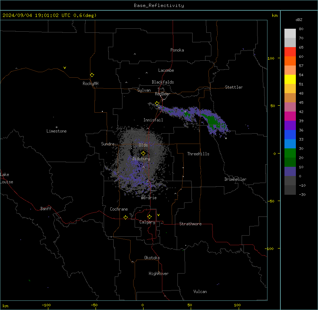Click the Okotoks label
Image resolution: width=318 pixels, height=310 pixels.
tap(152, 258)
